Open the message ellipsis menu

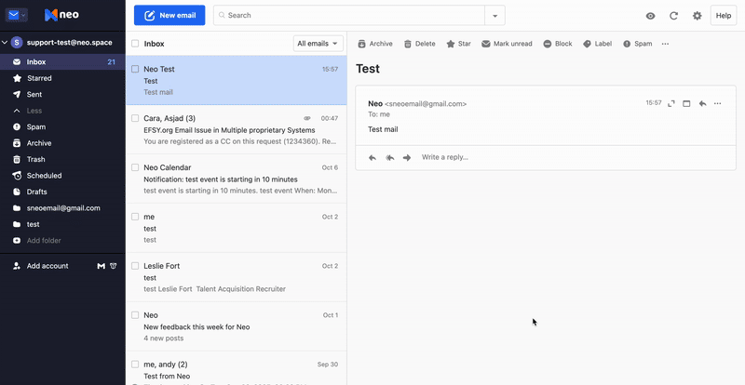(x=717, y=103)
